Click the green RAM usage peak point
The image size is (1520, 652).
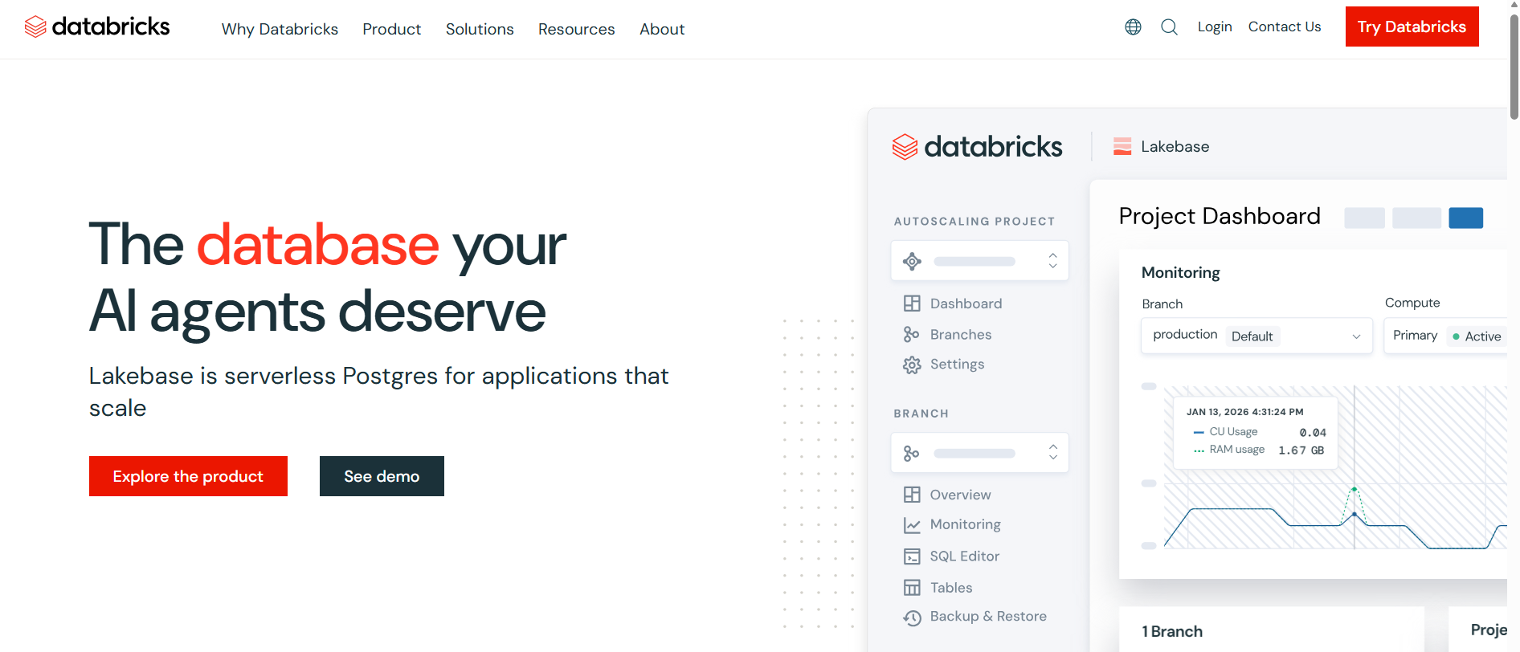(1354, 489)
